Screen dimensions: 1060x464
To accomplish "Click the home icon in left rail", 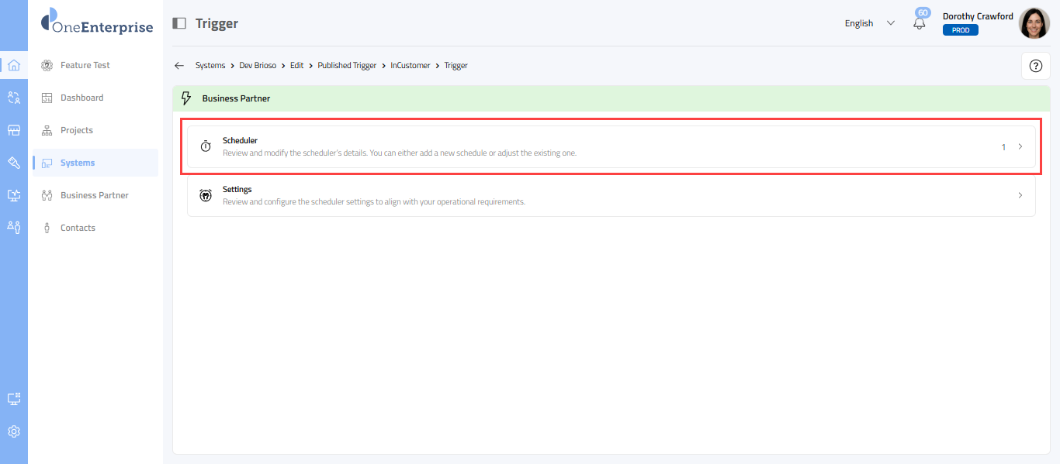I will pyautogui.click(x=14, y=65).
